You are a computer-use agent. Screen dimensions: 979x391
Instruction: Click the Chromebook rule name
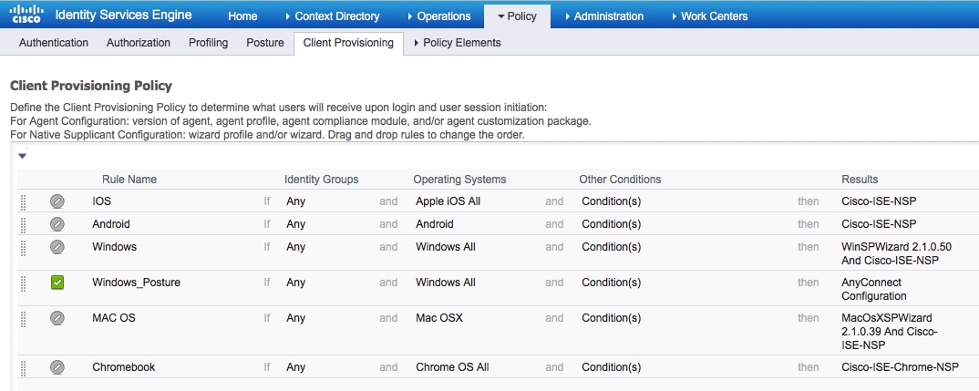point(124,367)
